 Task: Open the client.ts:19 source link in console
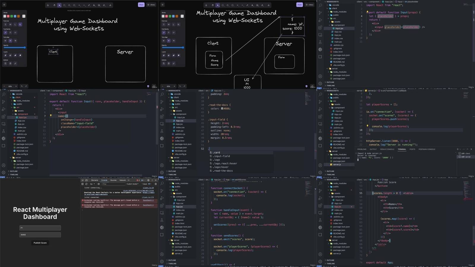(x=148, y=188)
